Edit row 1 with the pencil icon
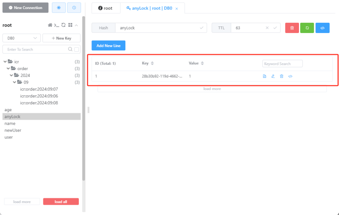 [x=273, y=76]
